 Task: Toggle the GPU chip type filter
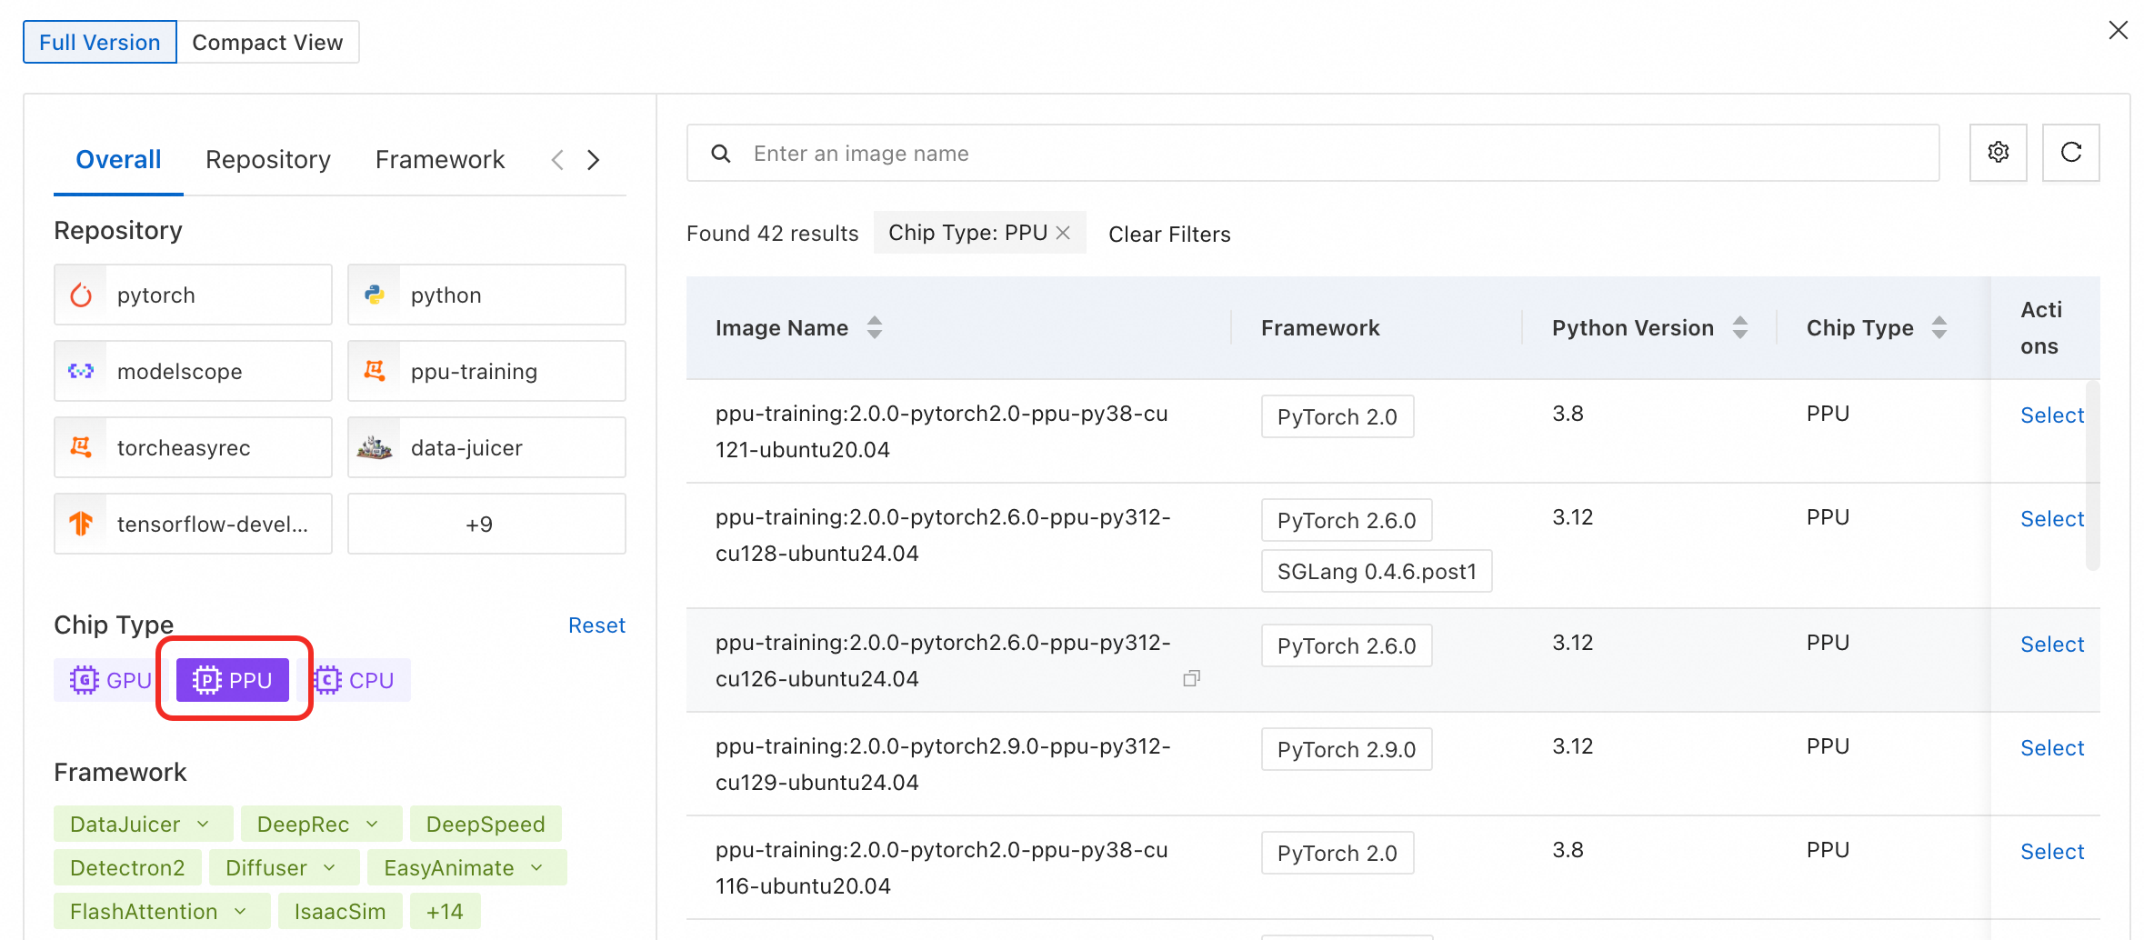[x=110, y=680]
